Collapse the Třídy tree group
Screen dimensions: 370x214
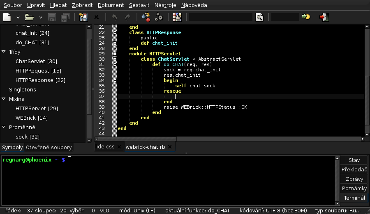coord(4,52)
